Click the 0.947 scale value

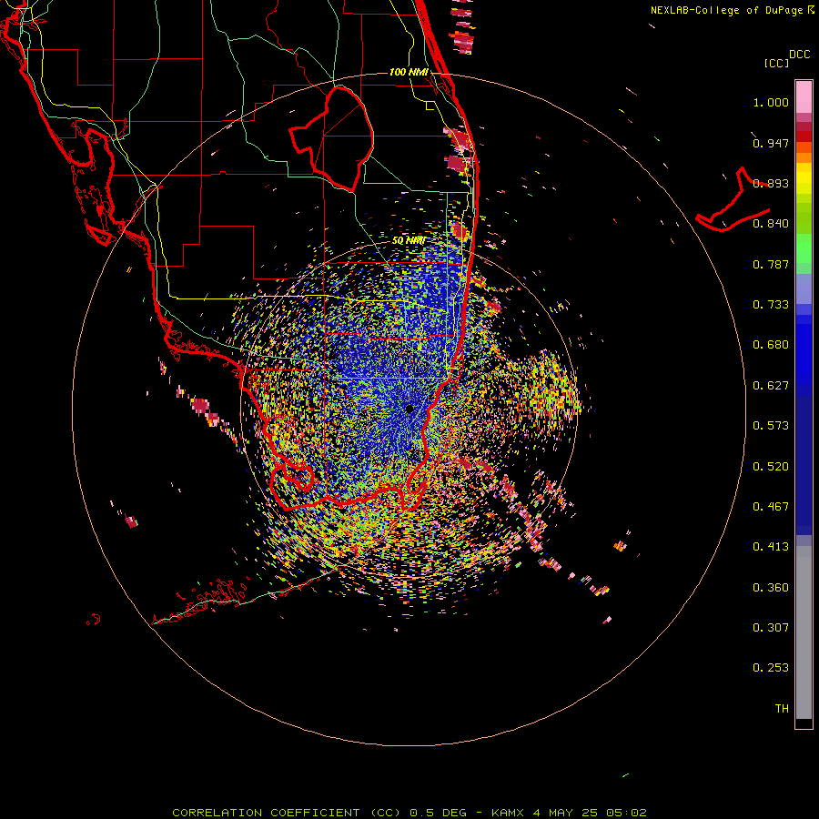(x=771, y=143)
